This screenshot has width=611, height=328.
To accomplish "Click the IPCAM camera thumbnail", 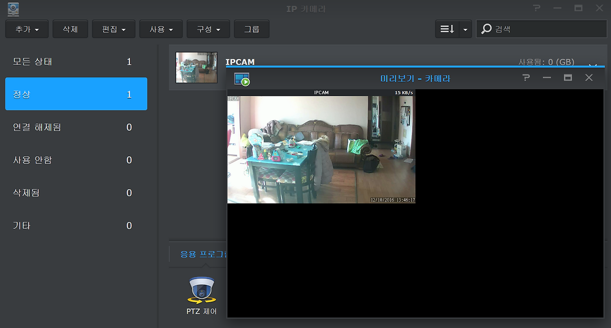I will 196,67.
